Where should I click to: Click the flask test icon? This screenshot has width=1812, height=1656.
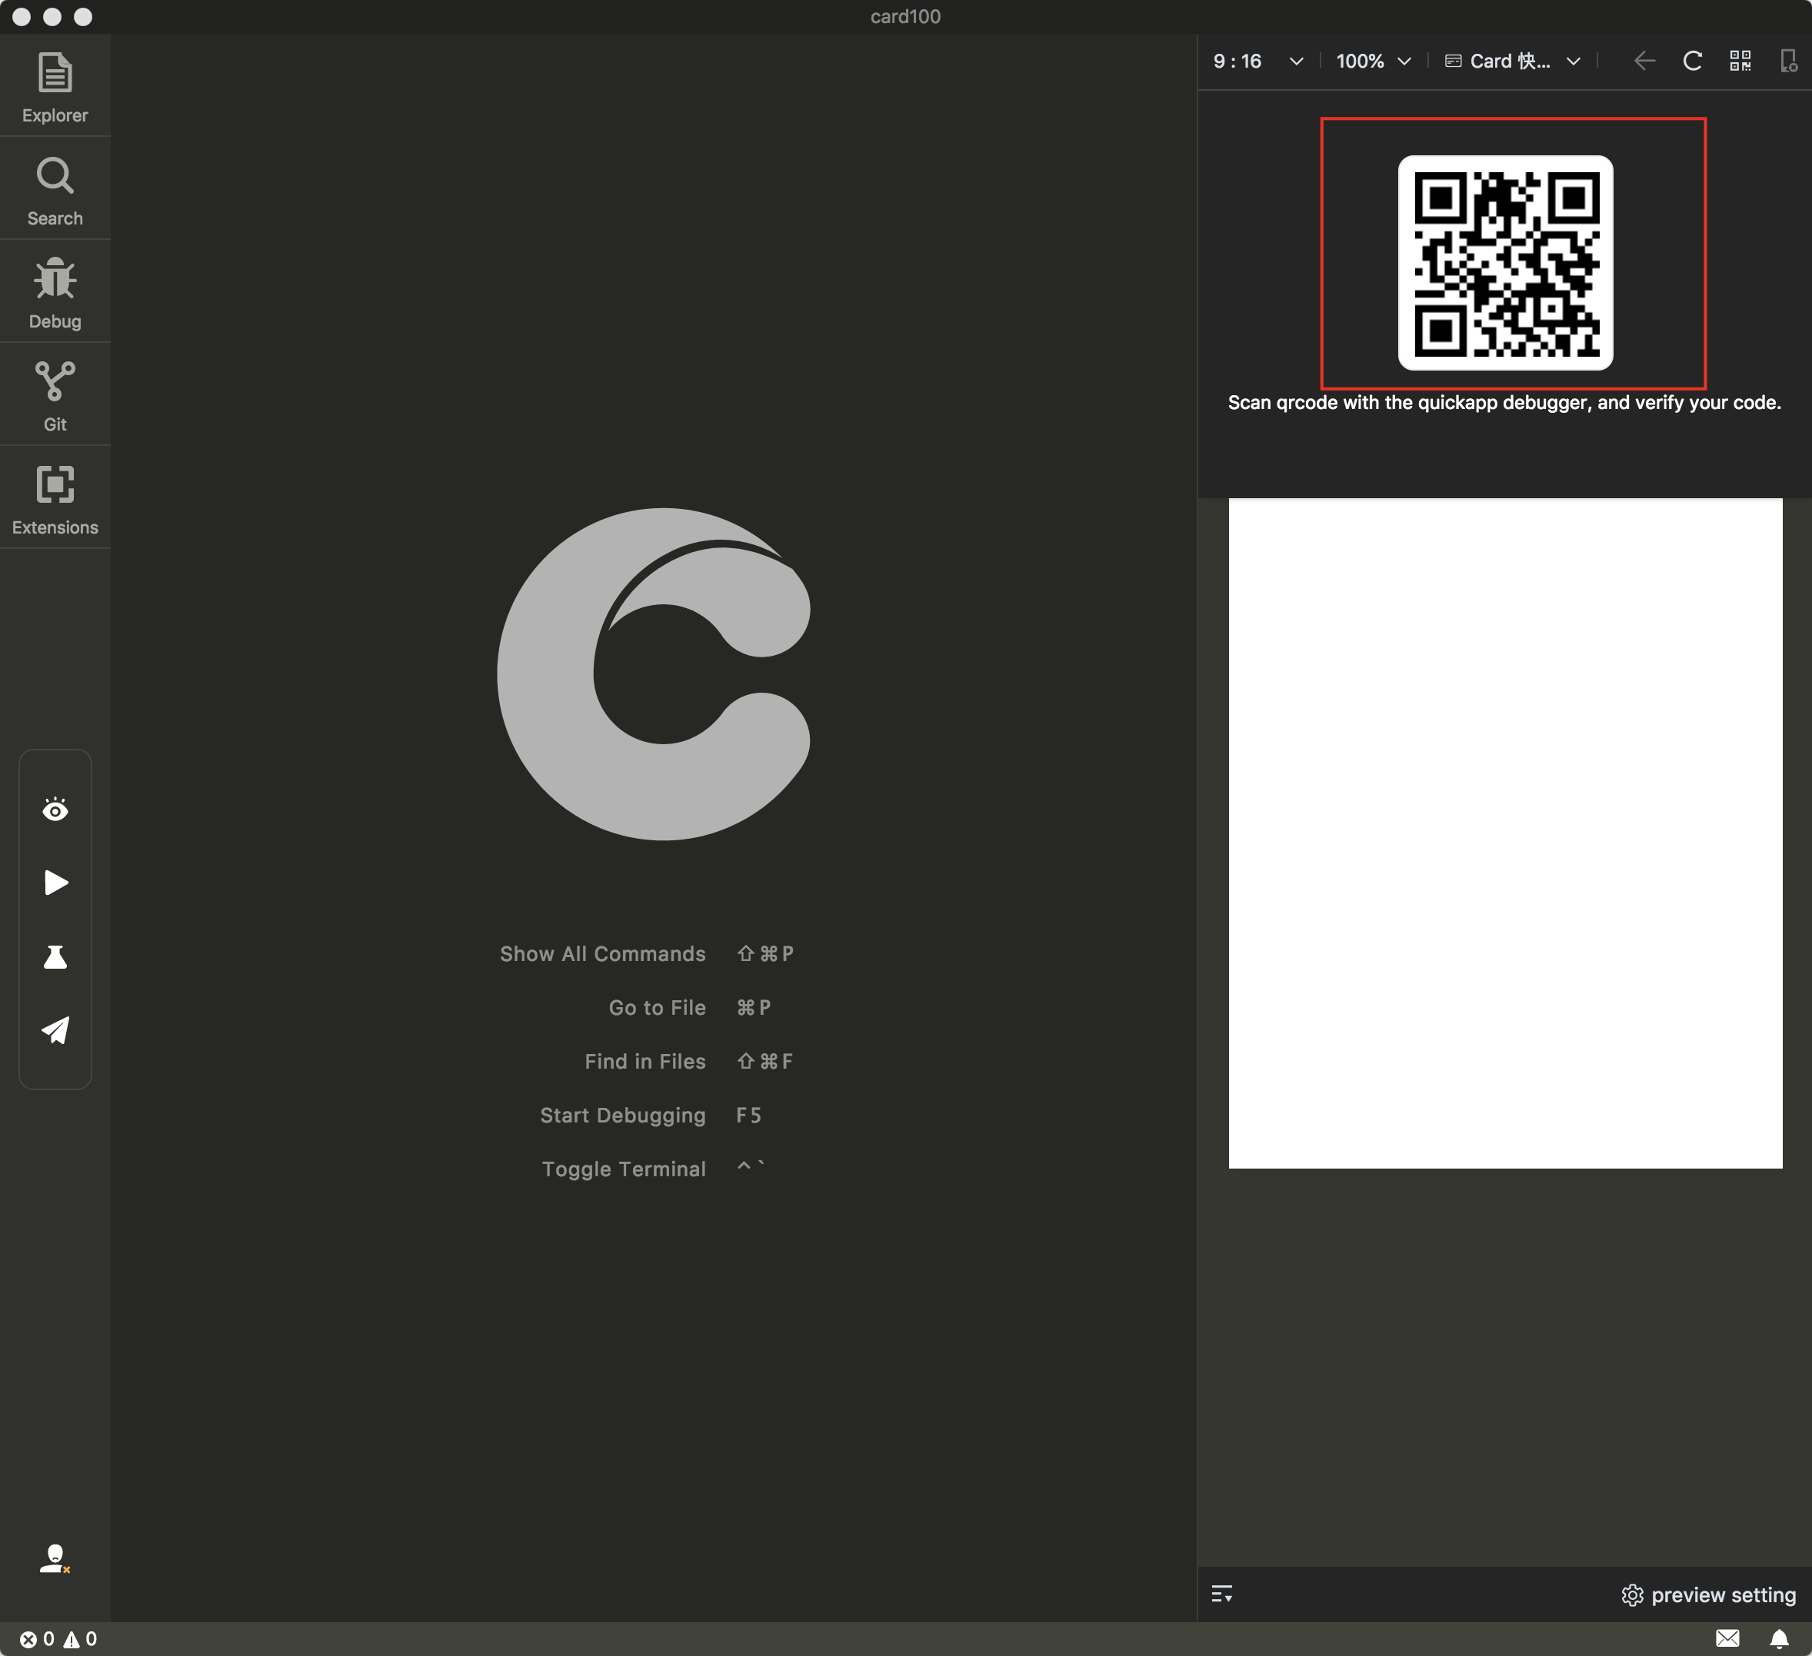[55, 957]
